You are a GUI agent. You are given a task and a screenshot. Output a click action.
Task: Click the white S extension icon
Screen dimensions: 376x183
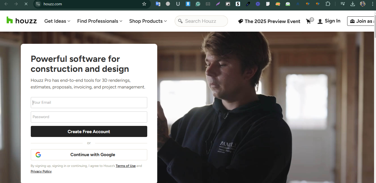pyautogui.click(x=238, y=4)
